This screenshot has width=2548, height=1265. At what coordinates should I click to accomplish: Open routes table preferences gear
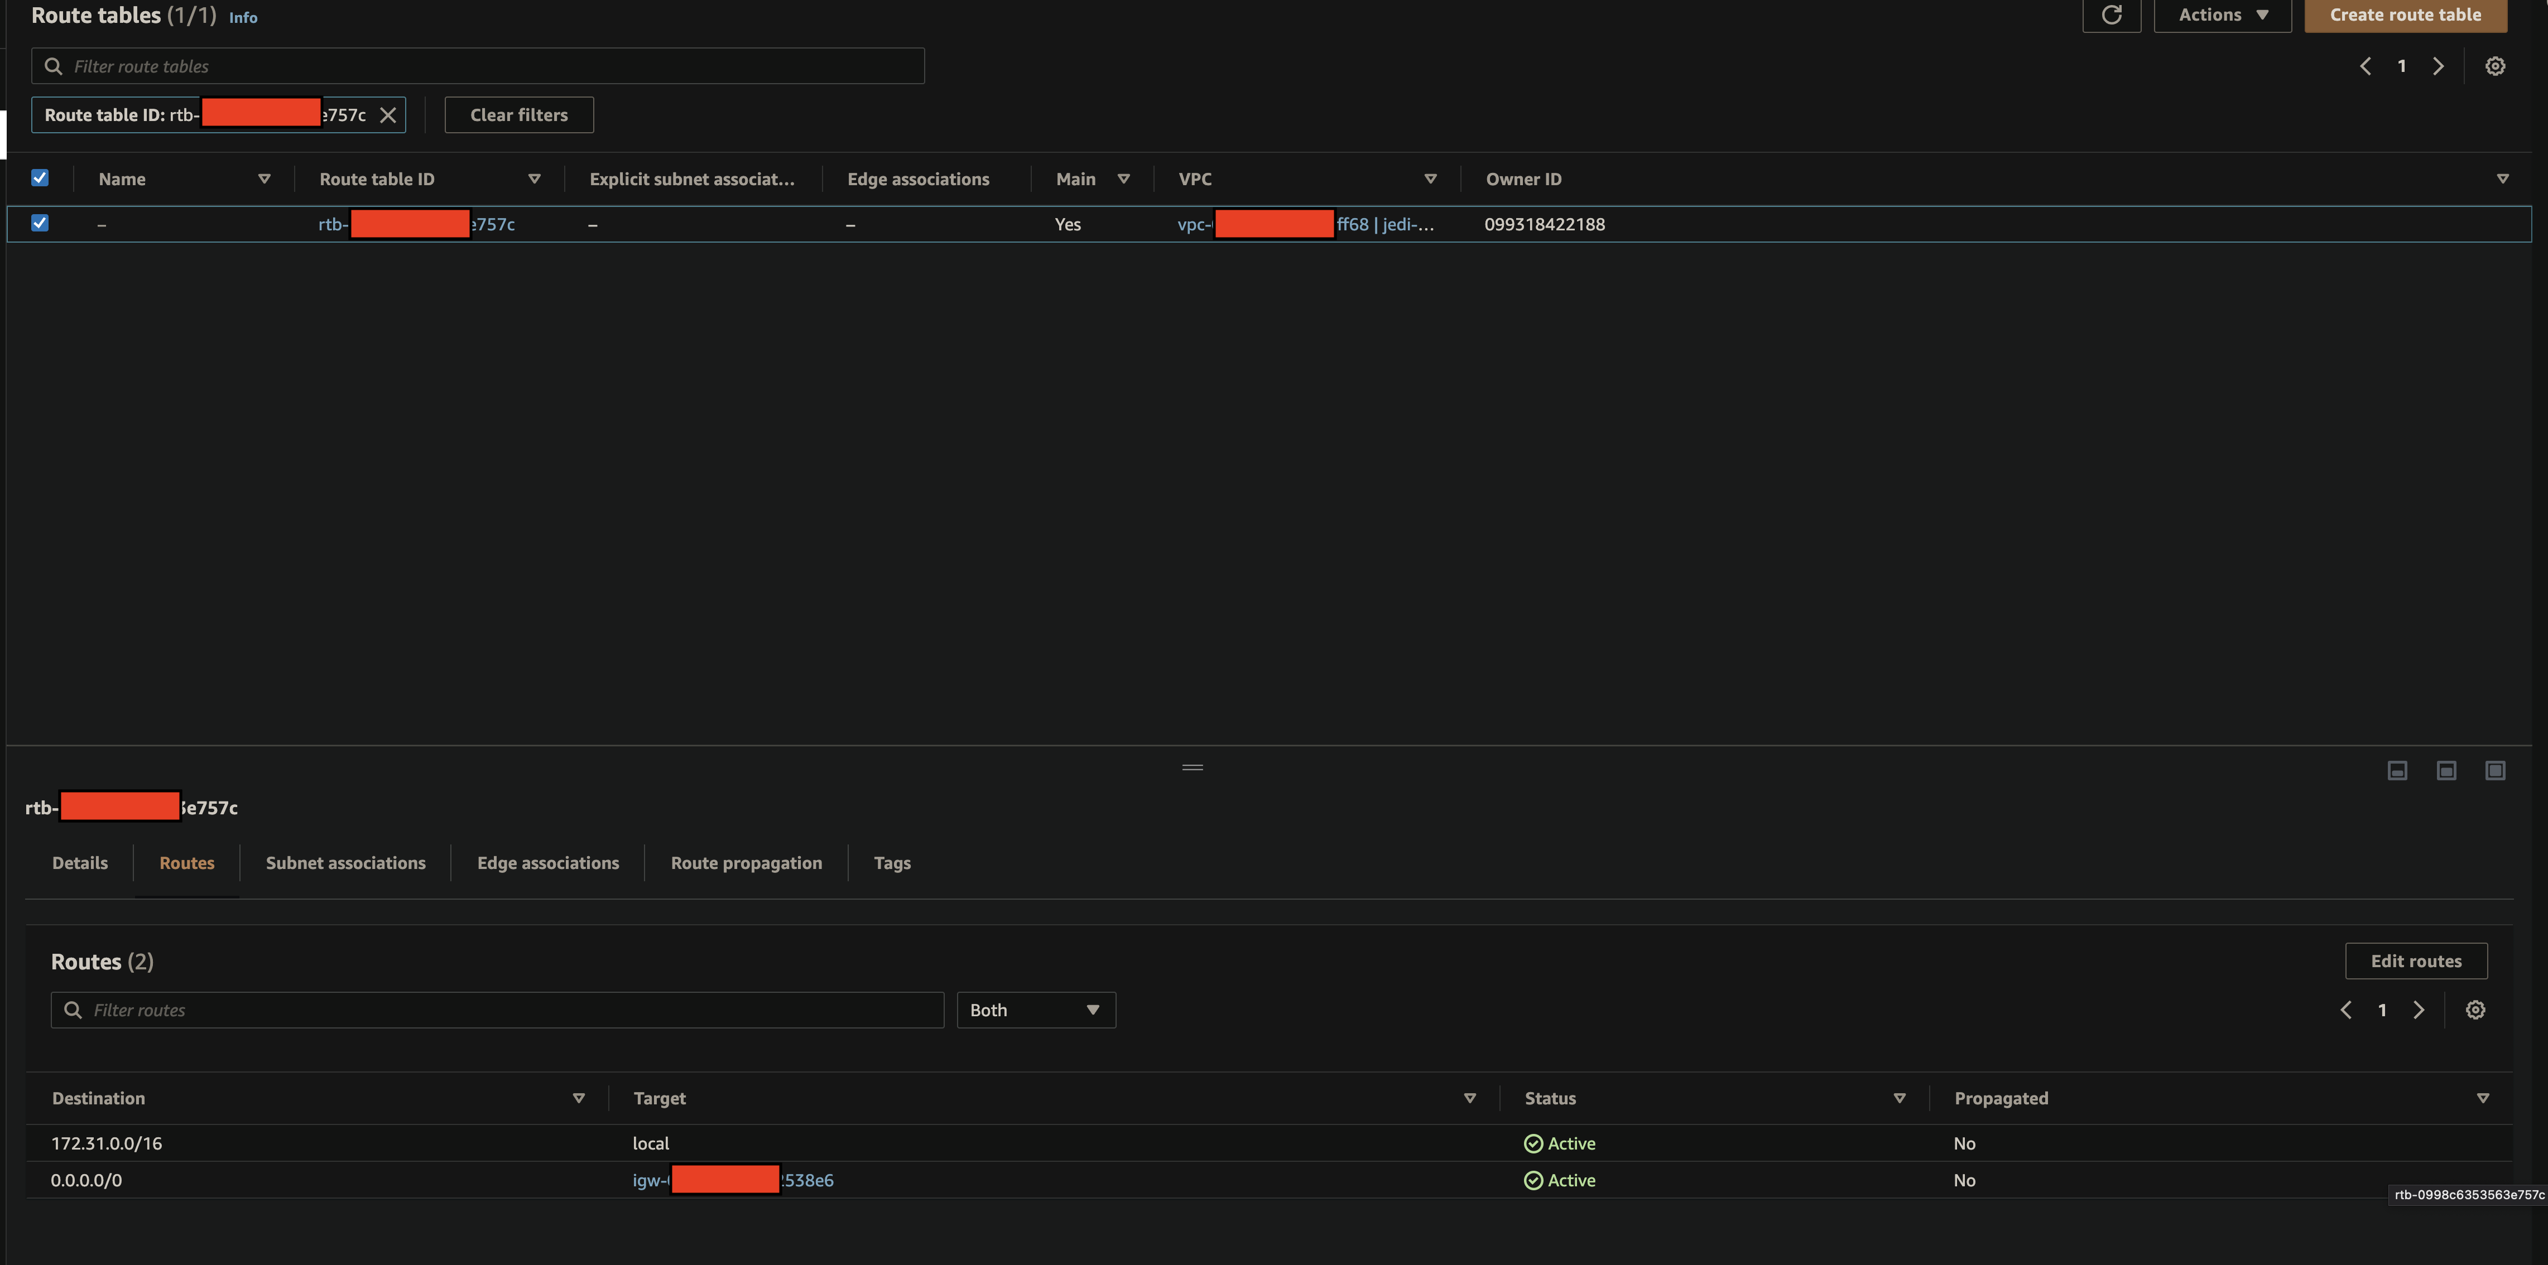(x=2475, y=1010)
